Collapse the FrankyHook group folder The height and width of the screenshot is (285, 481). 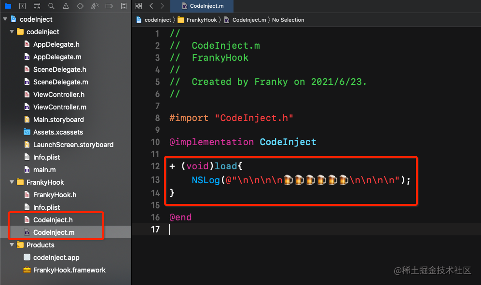(12, 182)
